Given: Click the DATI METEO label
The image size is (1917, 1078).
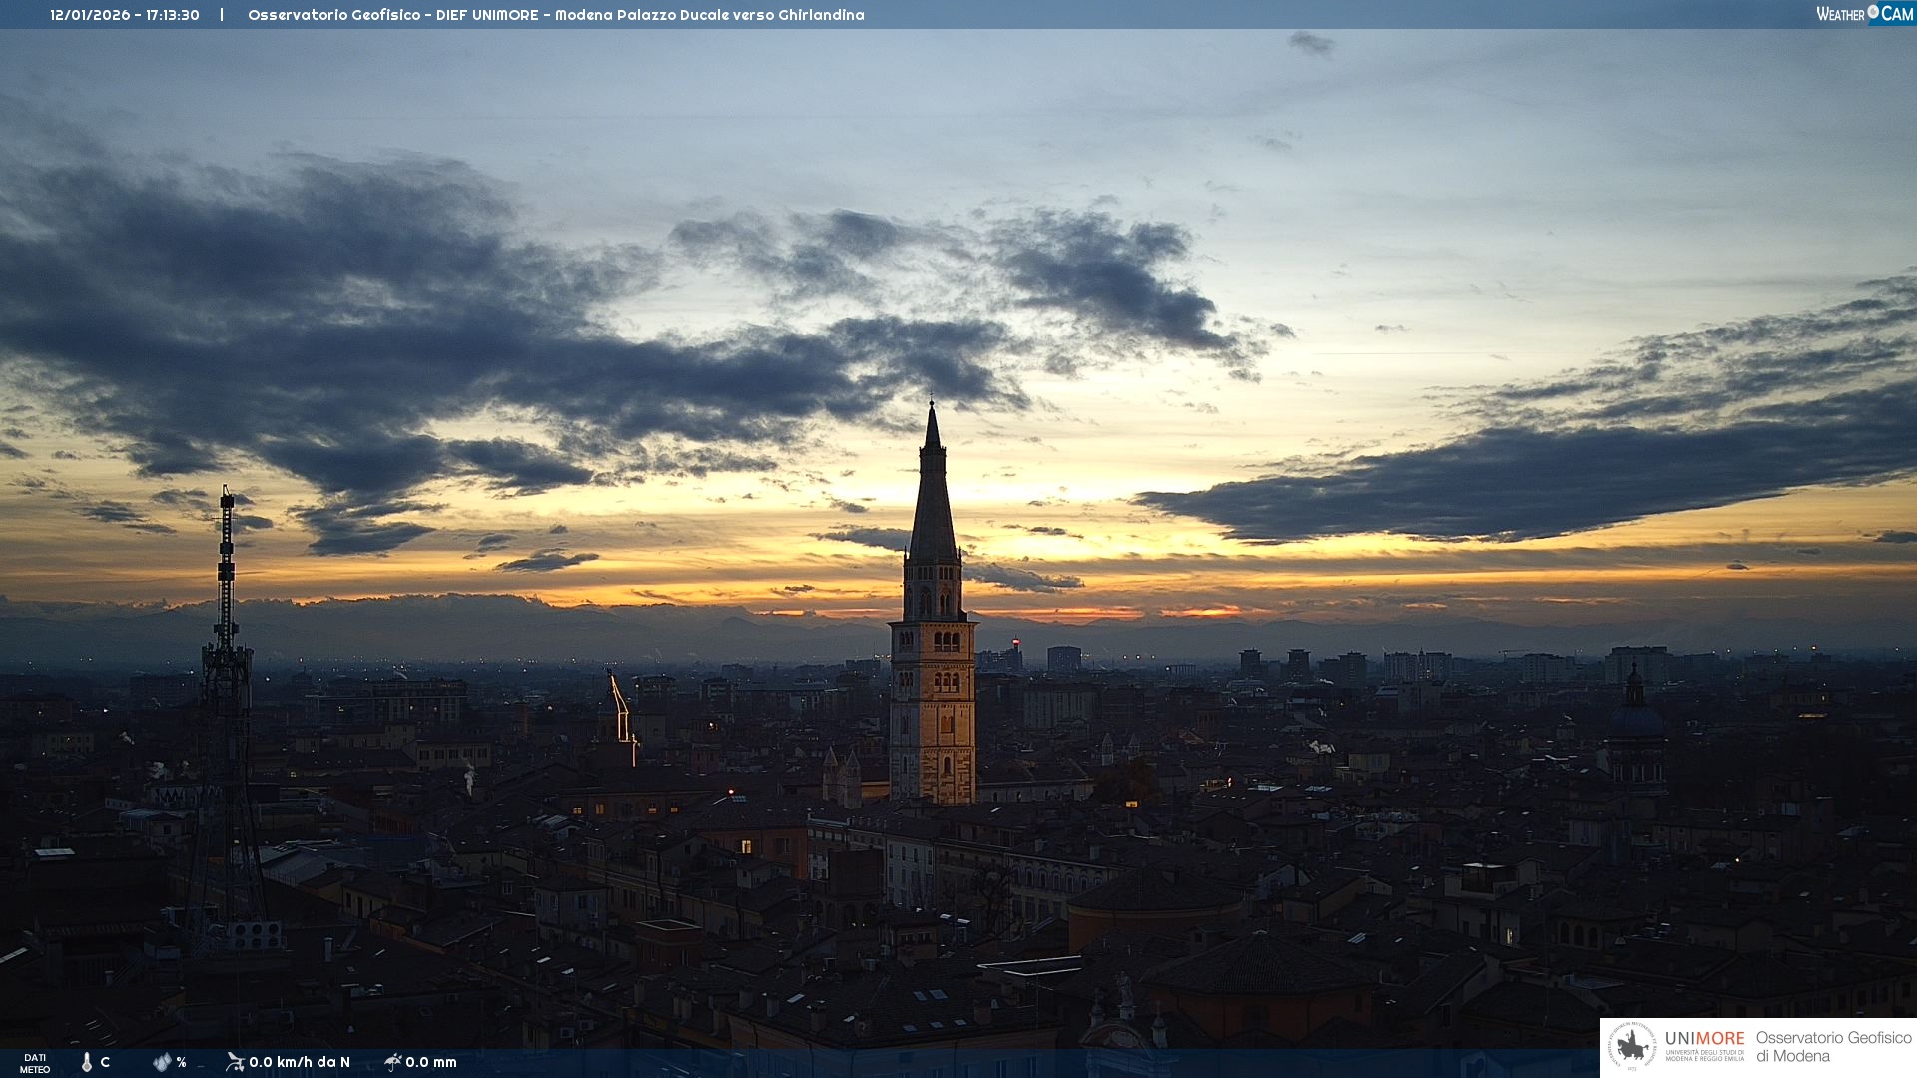Looking at the screenshot, I should click(x=35, y=1063).
